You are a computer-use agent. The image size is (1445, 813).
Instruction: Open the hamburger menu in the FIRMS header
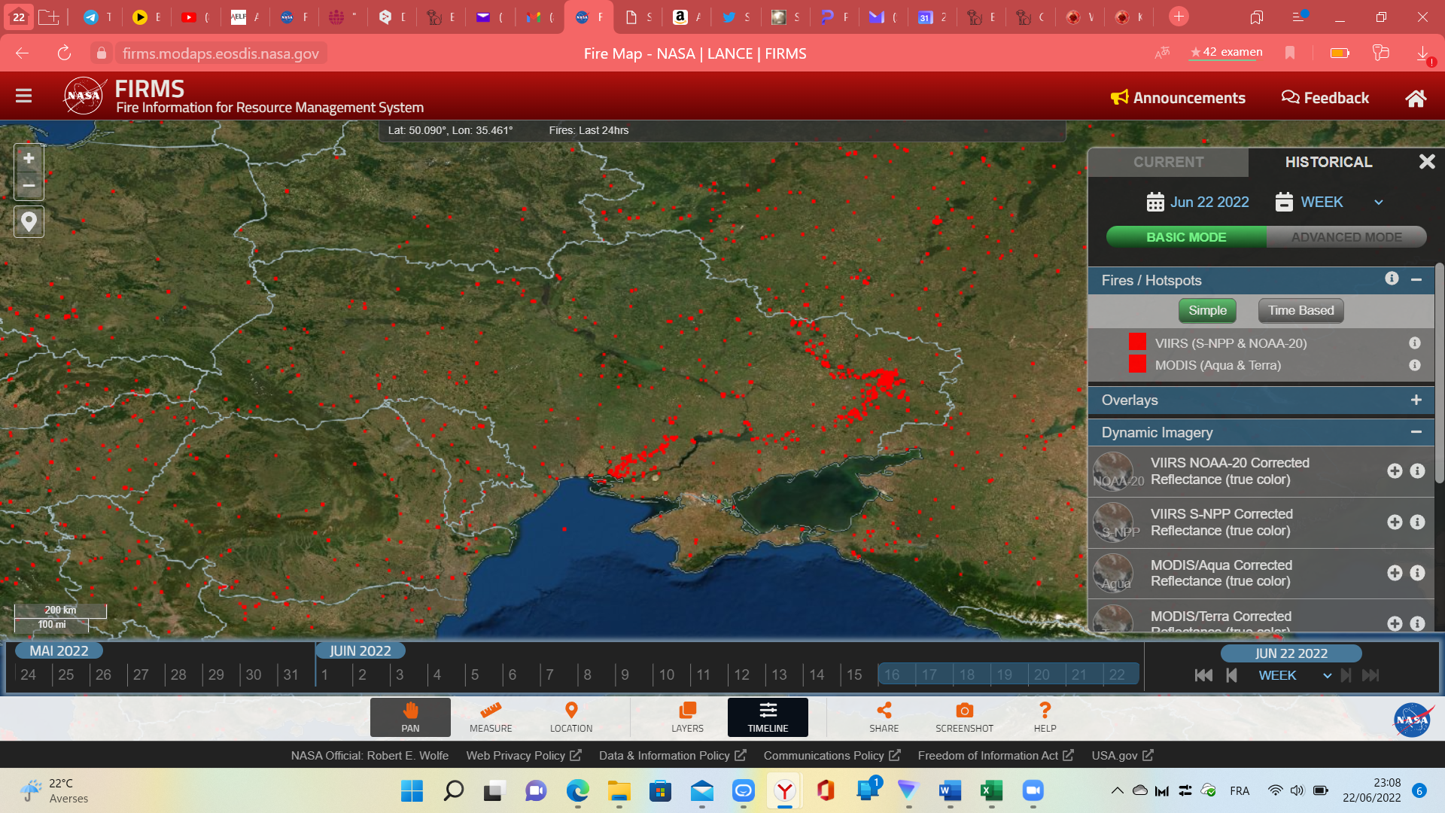coord(23,96)
